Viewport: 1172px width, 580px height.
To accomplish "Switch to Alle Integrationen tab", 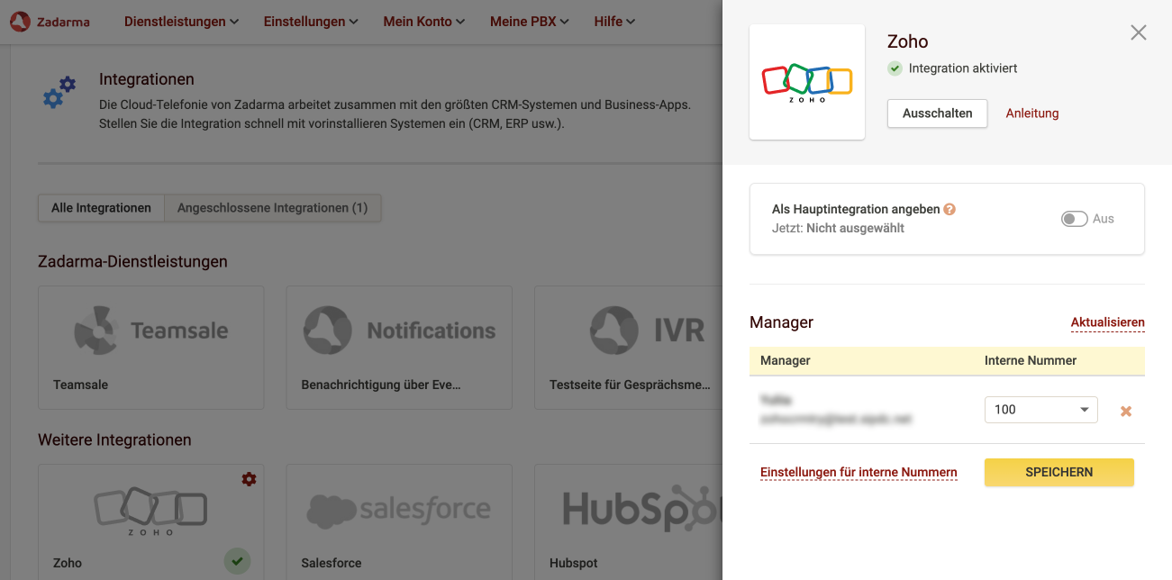I will coord(101,208).
